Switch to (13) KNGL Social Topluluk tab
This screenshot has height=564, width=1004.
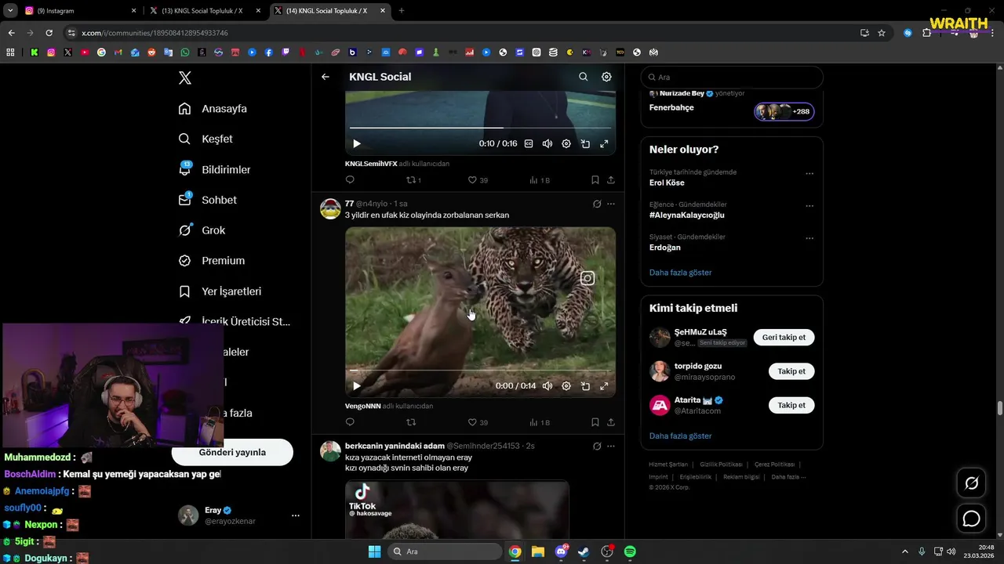(x=204, y=11)
